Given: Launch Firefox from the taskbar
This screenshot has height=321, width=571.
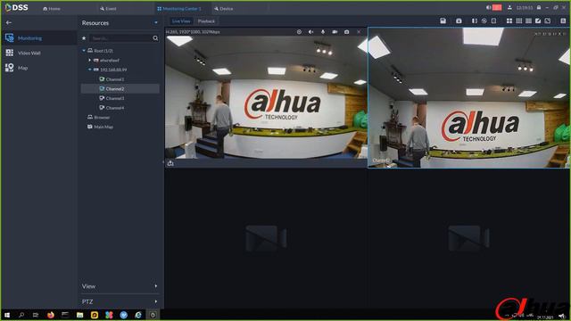Looking at the screenshot, I should 51,315.
